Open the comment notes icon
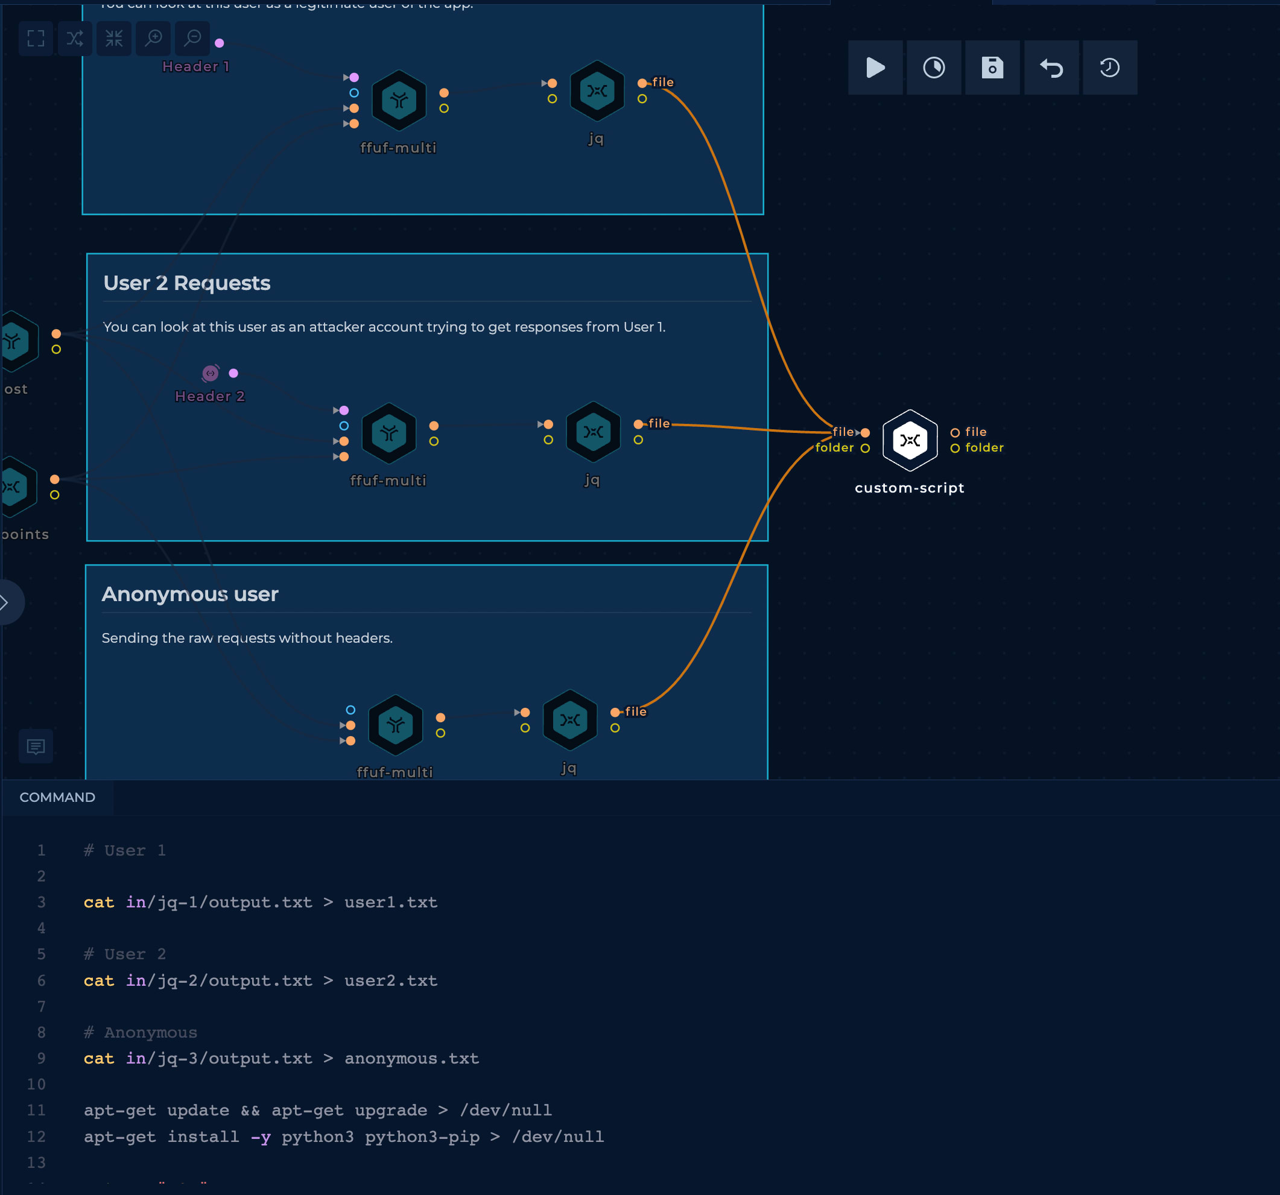This screenshot has width=1280, height=1195. tap(36, 746)
